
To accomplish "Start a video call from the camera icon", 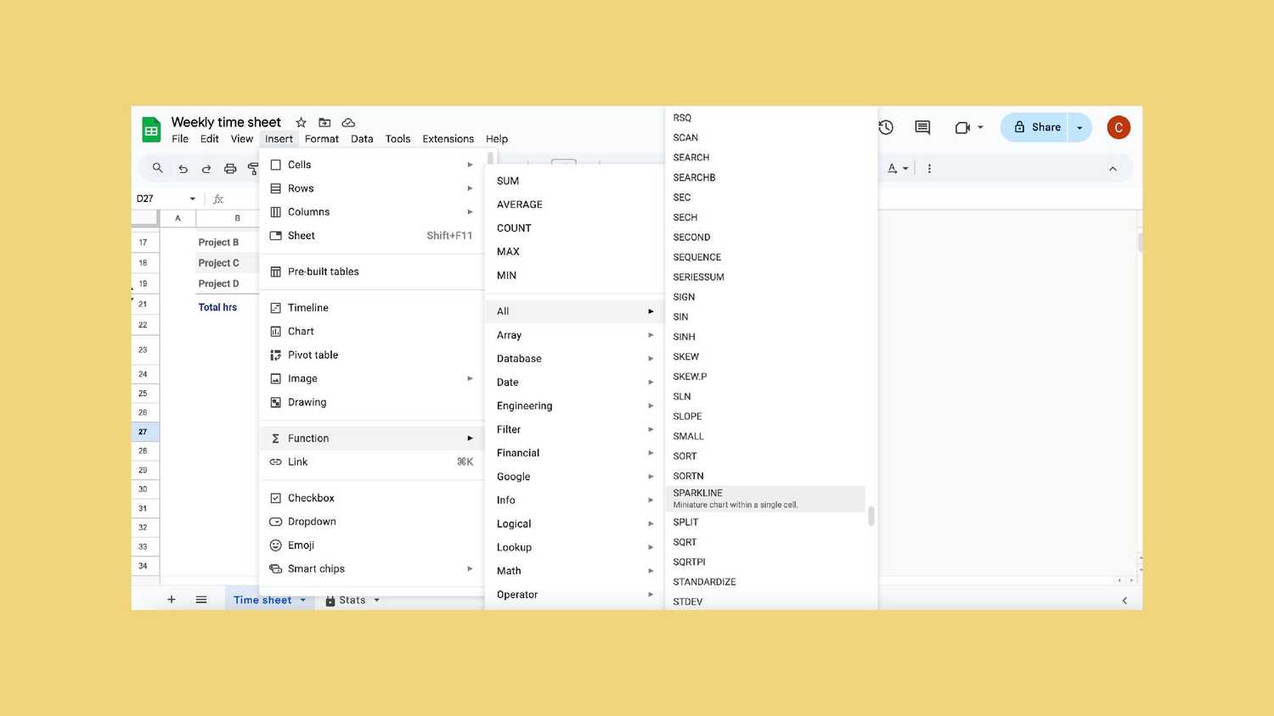I will click(961, 127).
